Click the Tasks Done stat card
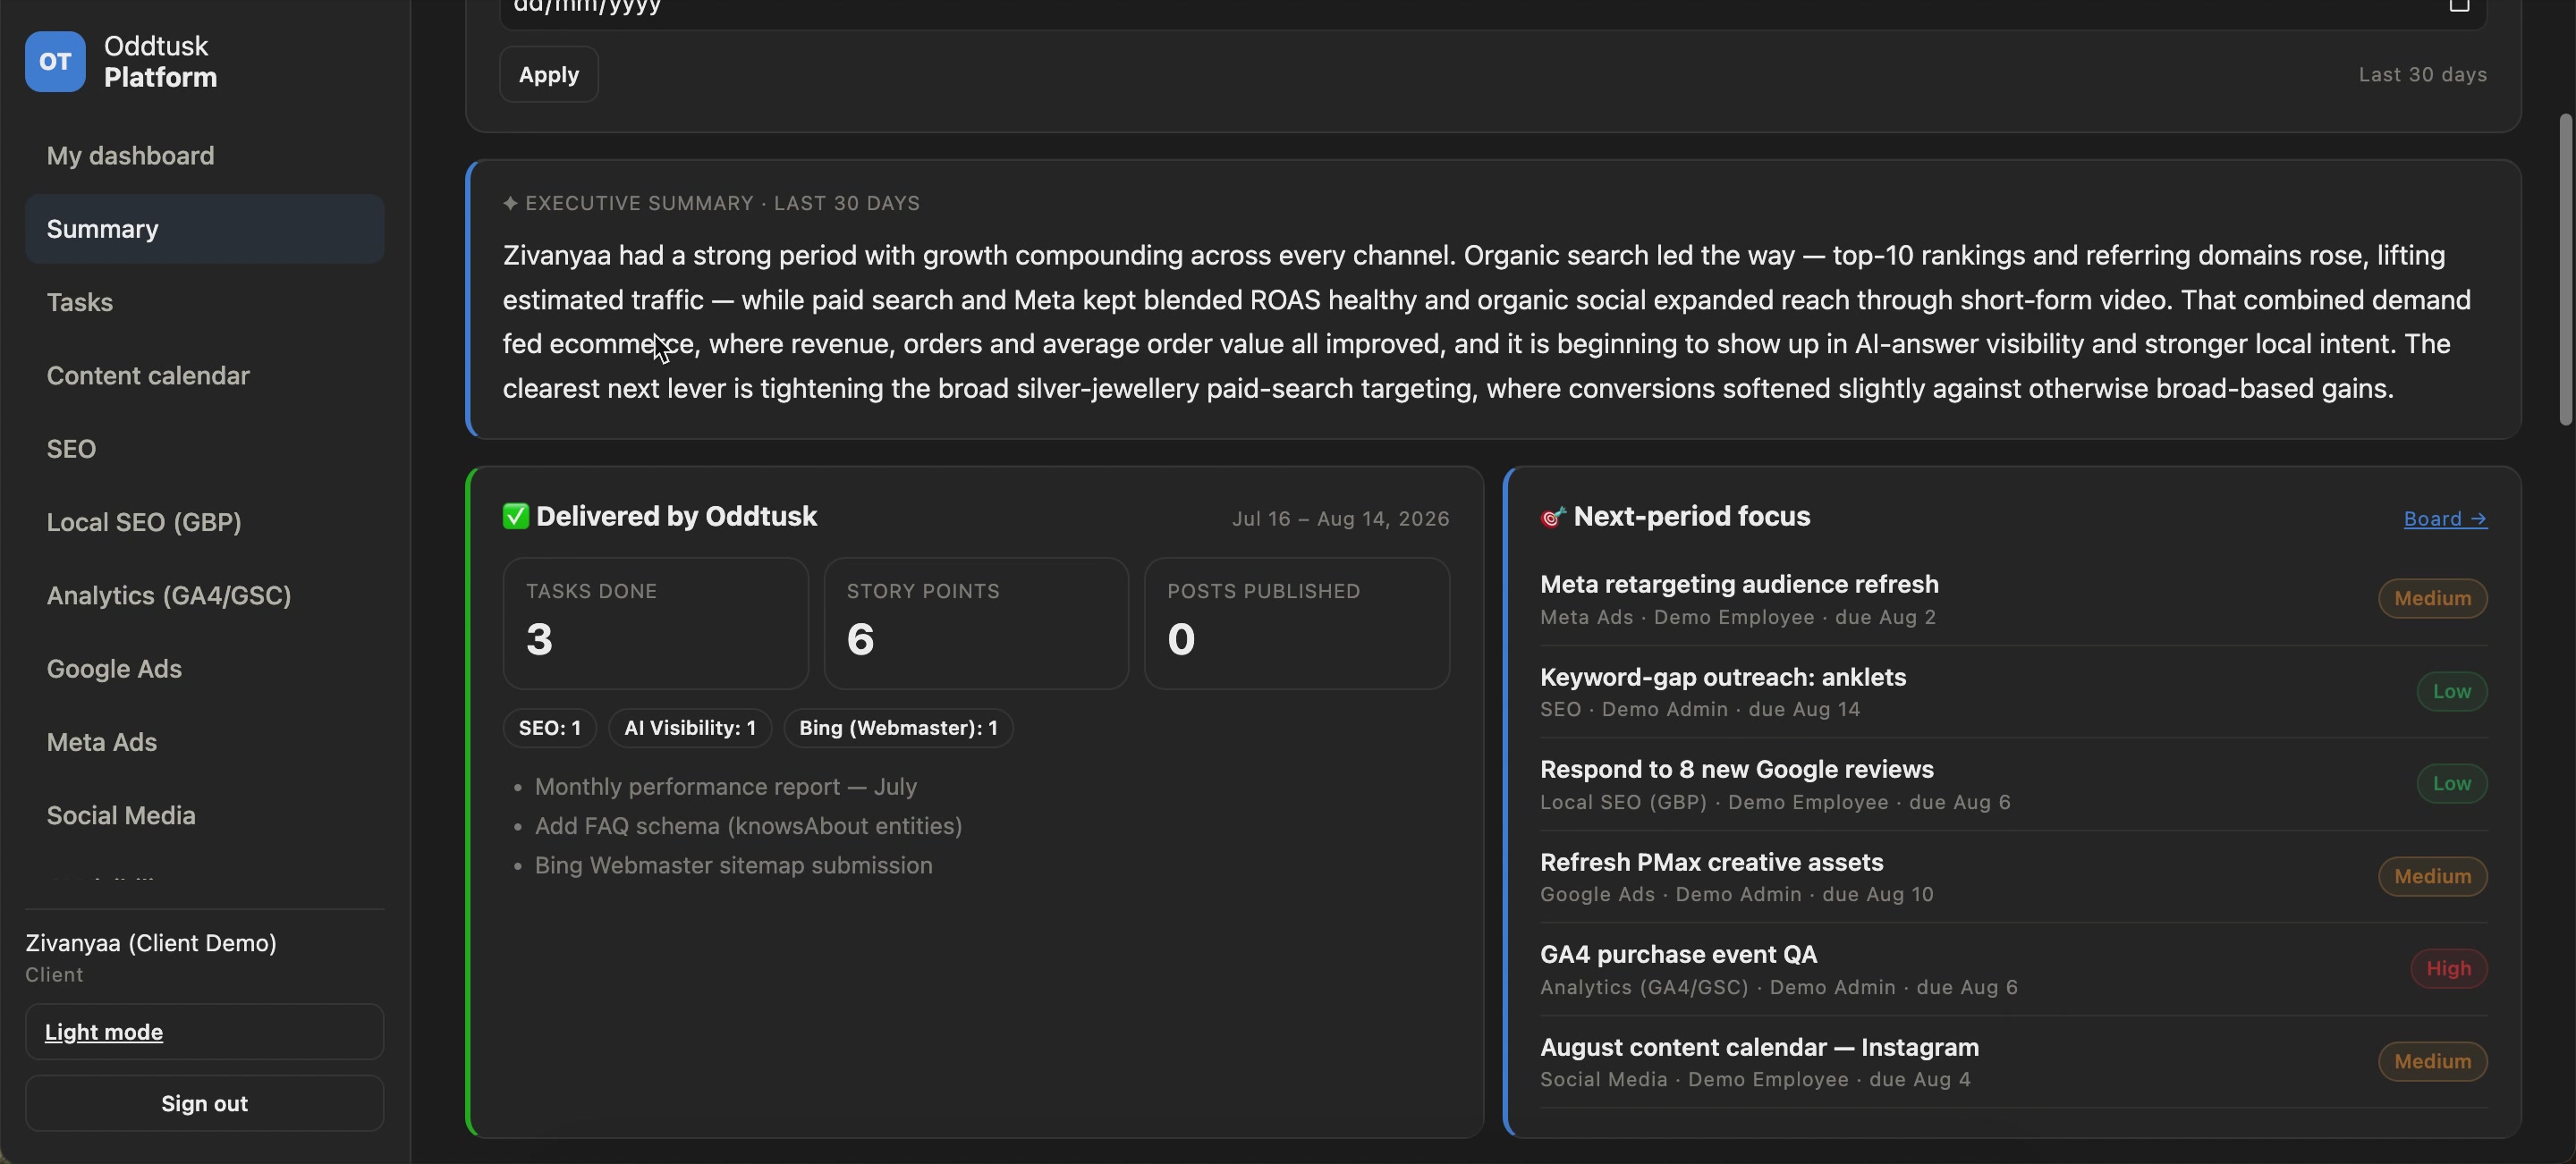2576x1164 pixels. [656, 623]
